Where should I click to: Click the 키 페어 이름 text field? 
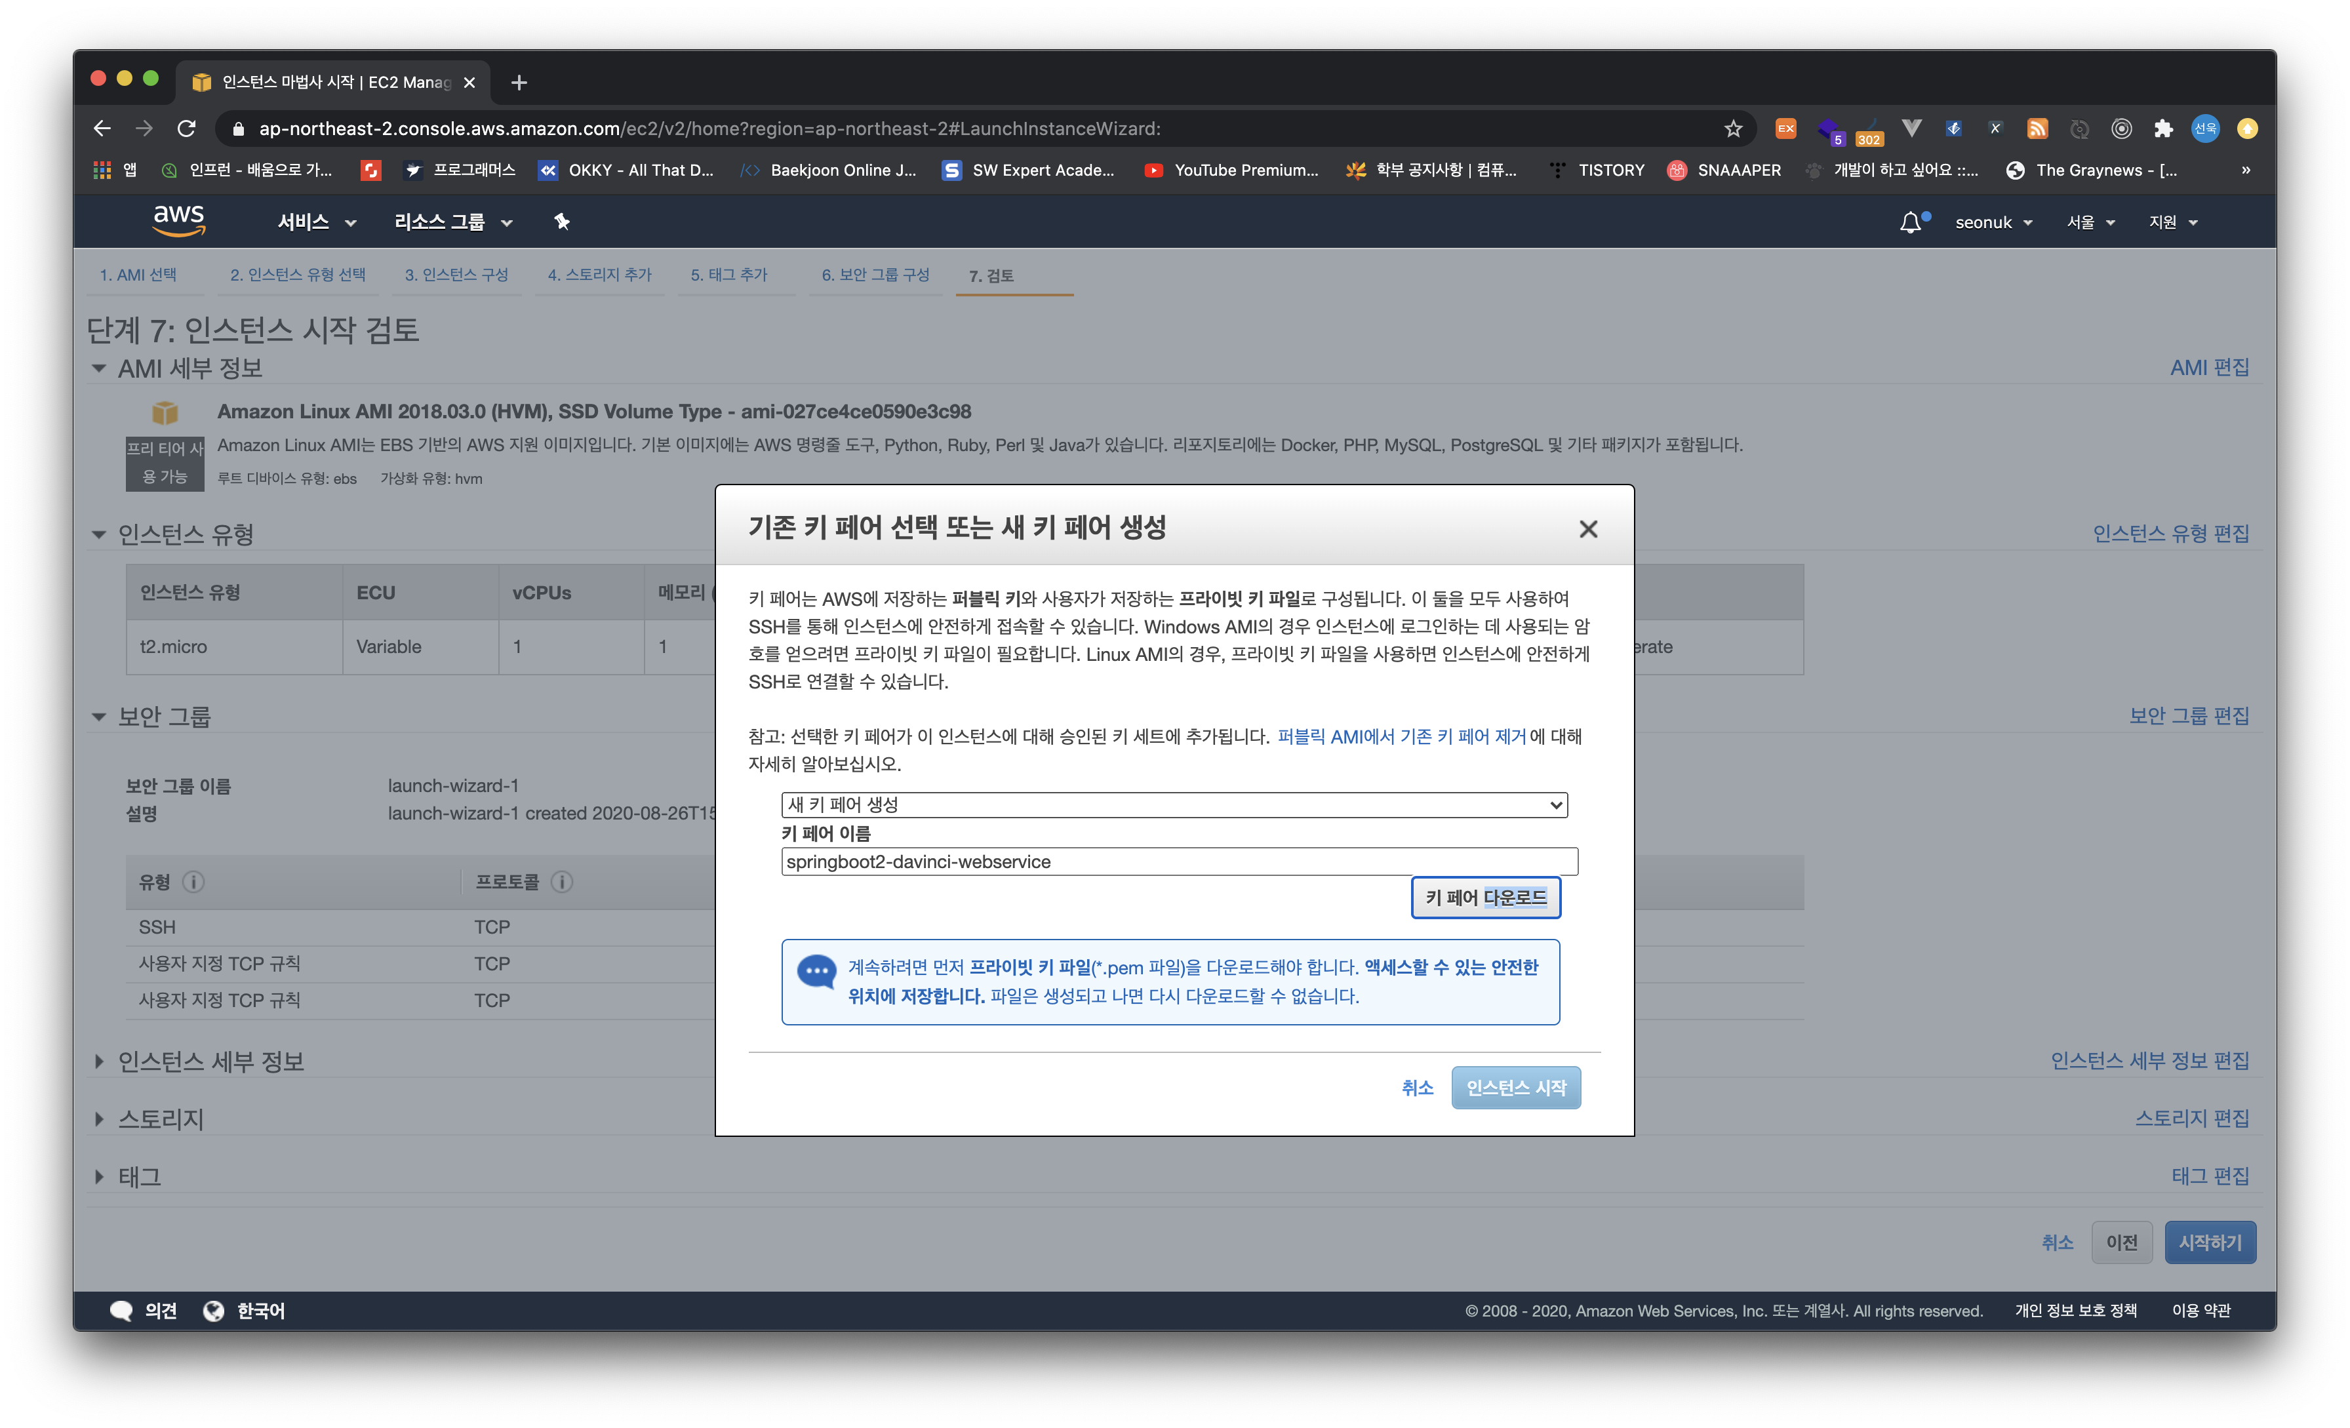pyautogui.click(x=1178, y=862)
